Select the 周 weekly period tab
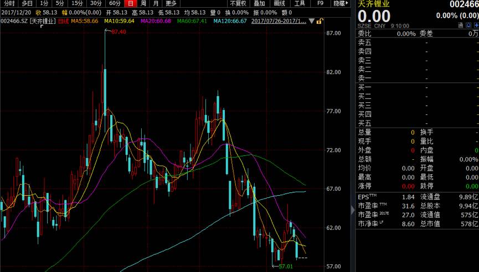The image size is (479, 272). (143, 3)
